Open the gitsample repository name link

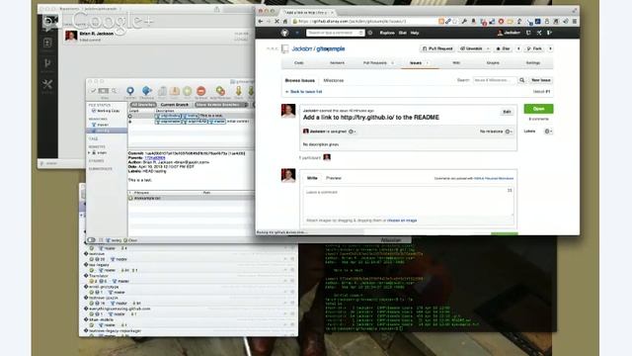(x=331, y=48)
